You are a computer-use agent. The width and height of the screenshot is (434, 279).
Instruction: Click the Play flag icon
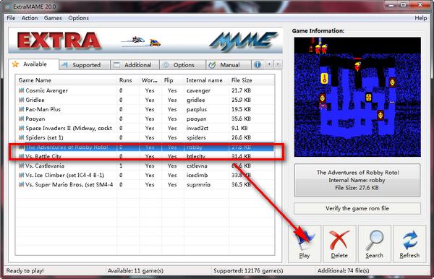pos(305,240)
